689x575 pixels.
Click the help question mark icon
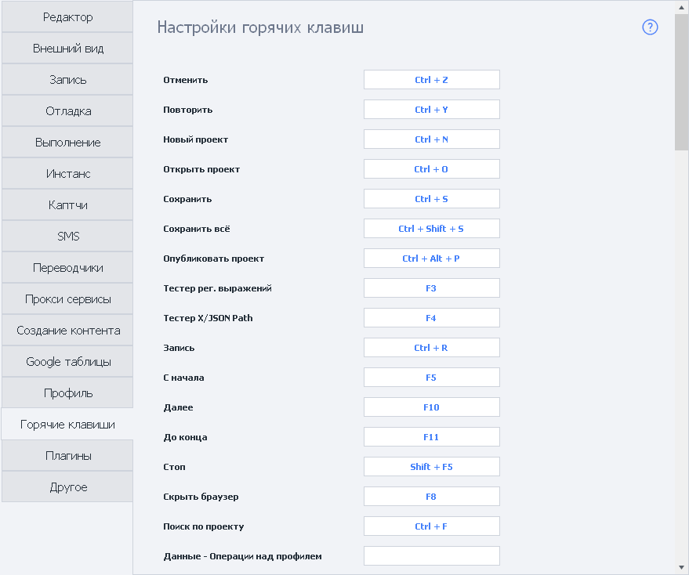(650, 27)
